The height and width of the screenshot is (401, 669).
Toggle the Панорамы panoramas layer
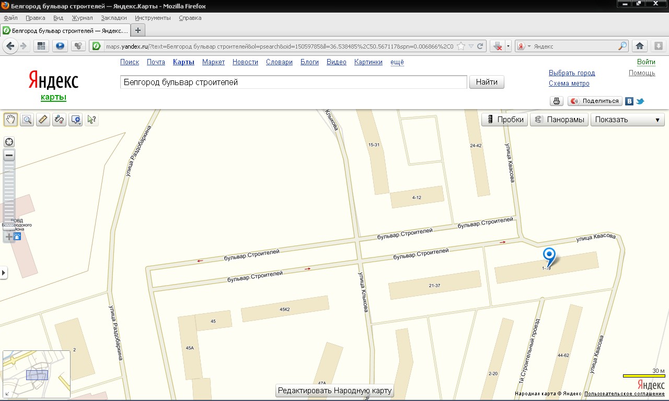(559, 120)
